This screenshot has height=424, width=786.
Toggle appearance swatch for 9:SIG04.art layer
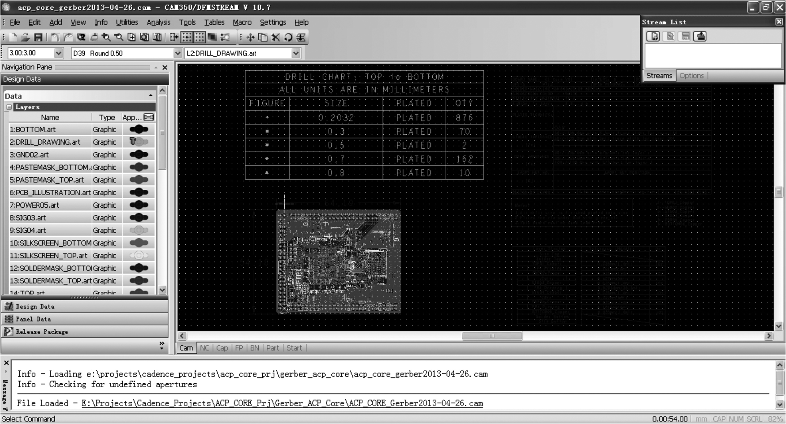click(x=139, y=231)
